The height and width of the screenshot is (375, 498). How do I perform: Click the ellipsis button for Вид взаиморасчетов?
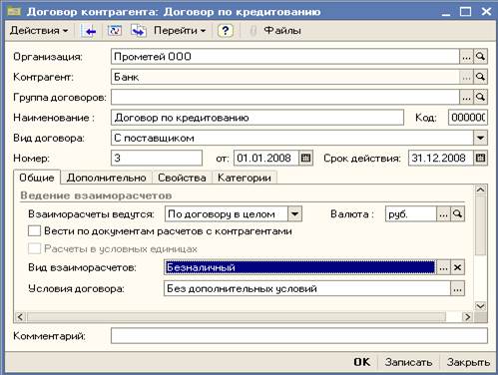tap(443, 267)
